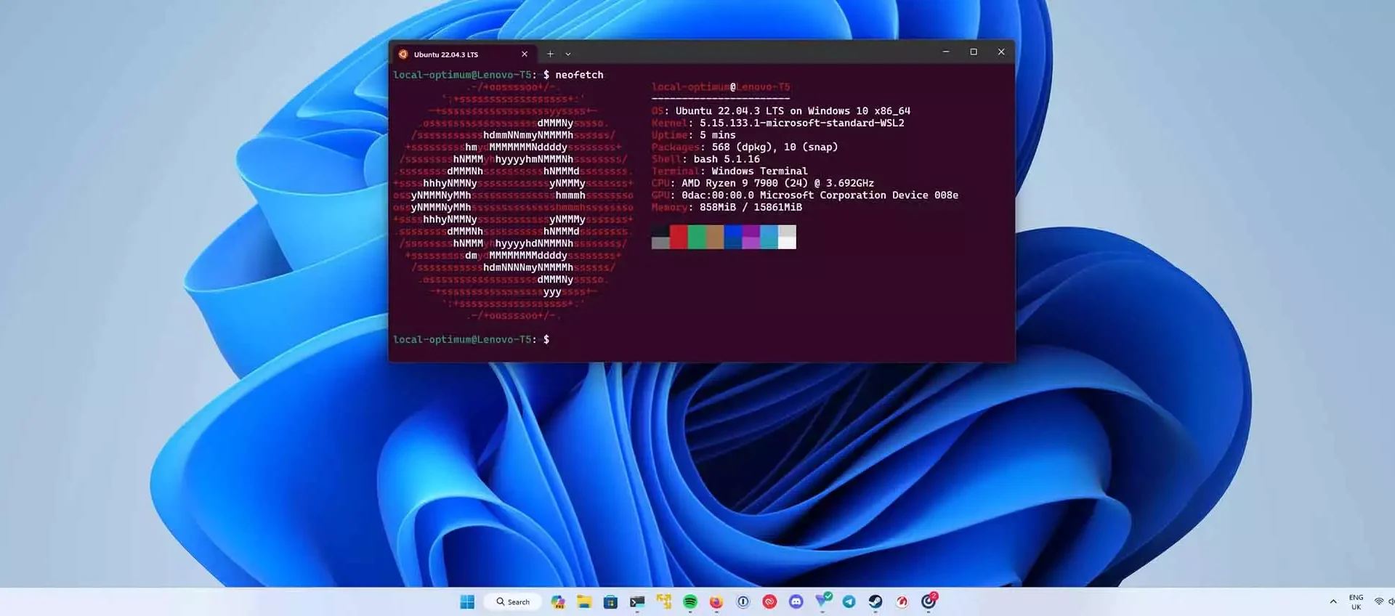Click the GPU Microsoft Corporation Device line
Screen dimensions: 1395x616
805,195
